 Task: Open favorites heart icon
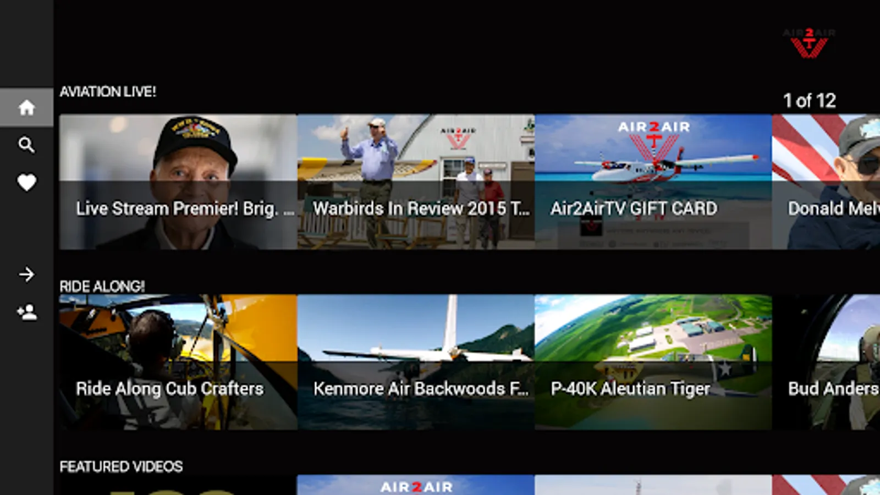pyautogui.click(x=26, y=182)
